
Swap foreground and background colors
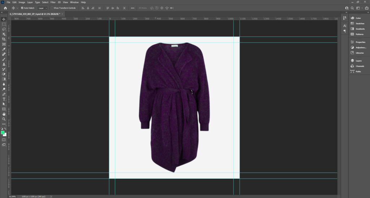click(x=5, y=129)
